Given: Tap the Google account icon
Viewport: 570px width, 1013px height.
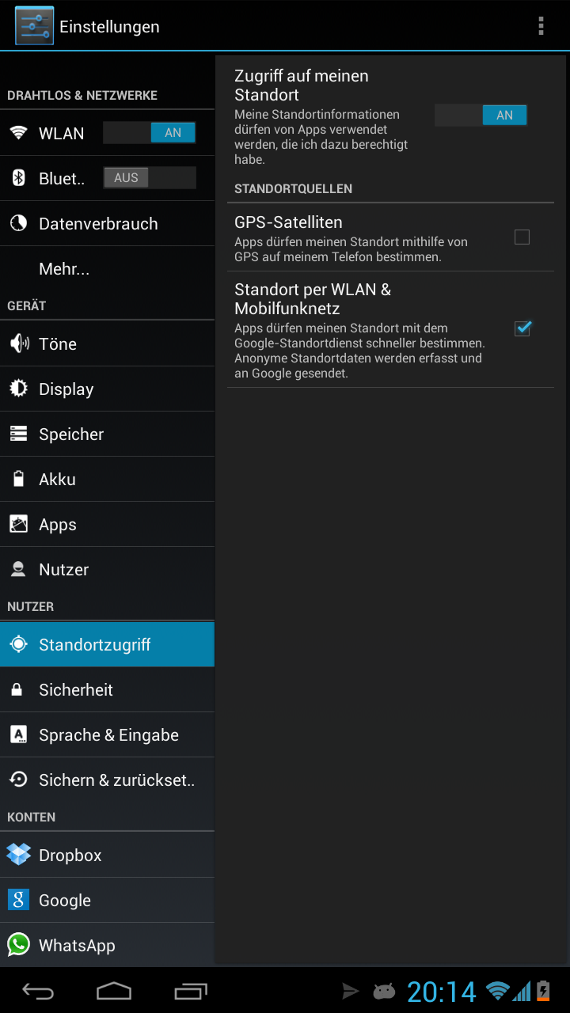Looking at the screenshot, I should [x=18, y=900].
